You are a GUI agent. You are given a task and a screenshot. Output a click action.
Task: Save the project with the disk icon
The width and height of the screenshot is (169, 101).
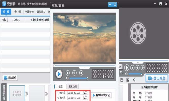tap(122, 80)
